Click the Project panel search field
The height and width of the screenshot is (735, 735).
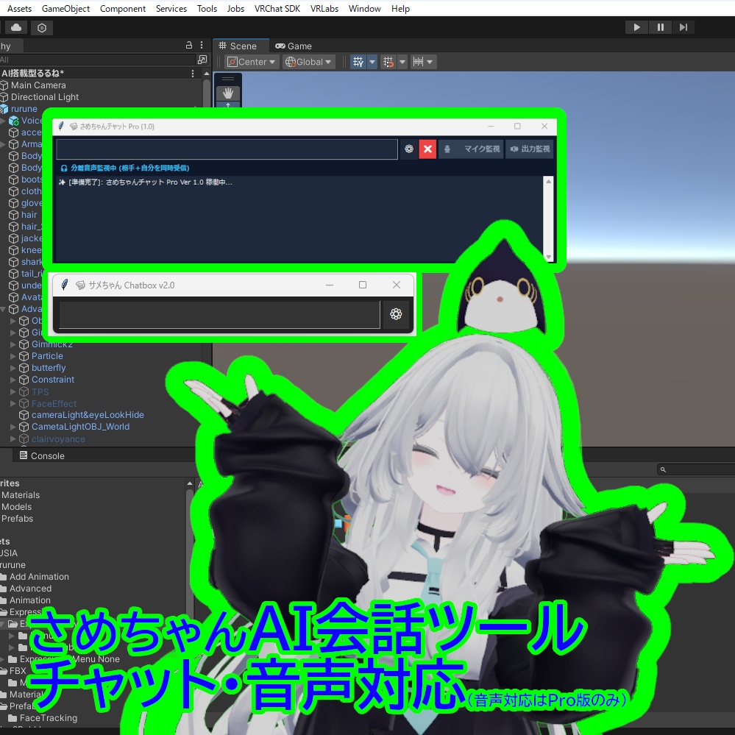[x=696, y=469]
